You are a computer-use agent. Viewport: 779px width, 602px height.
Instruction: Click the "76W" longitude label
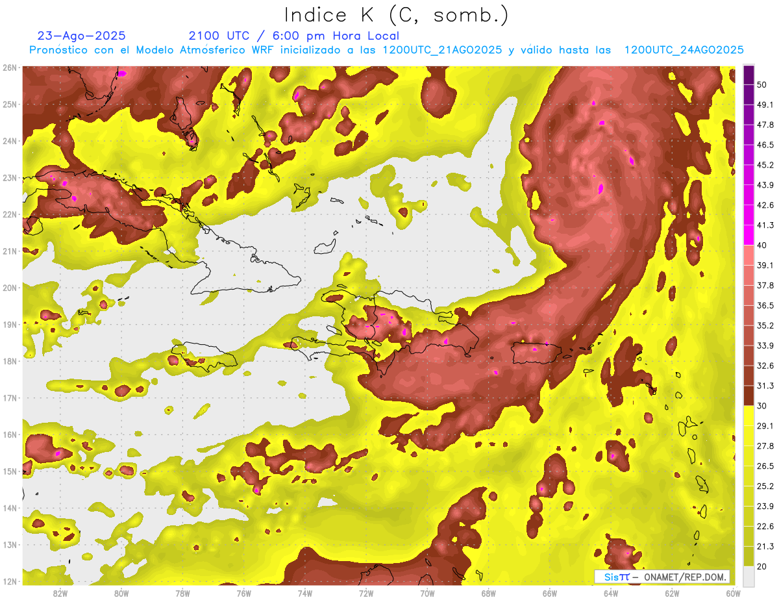point(244,593)
